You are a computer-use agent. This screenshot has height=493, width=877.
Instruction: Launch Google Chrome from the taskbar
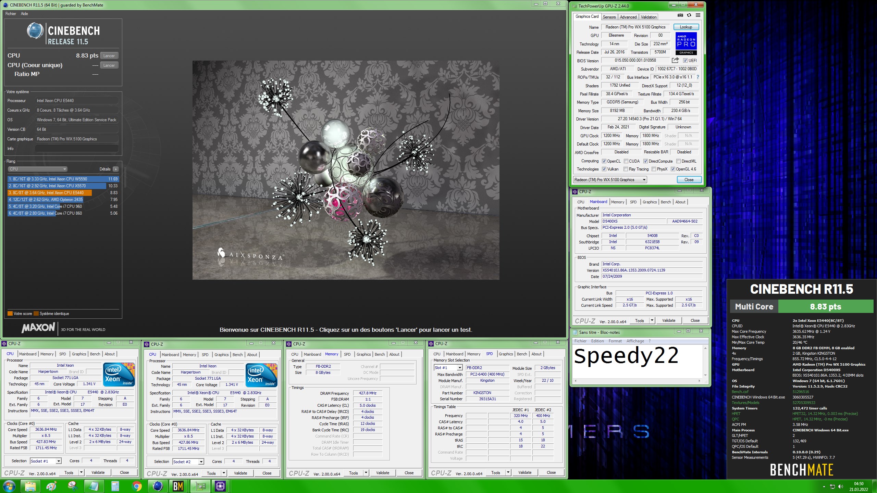(x=136, y=486)
